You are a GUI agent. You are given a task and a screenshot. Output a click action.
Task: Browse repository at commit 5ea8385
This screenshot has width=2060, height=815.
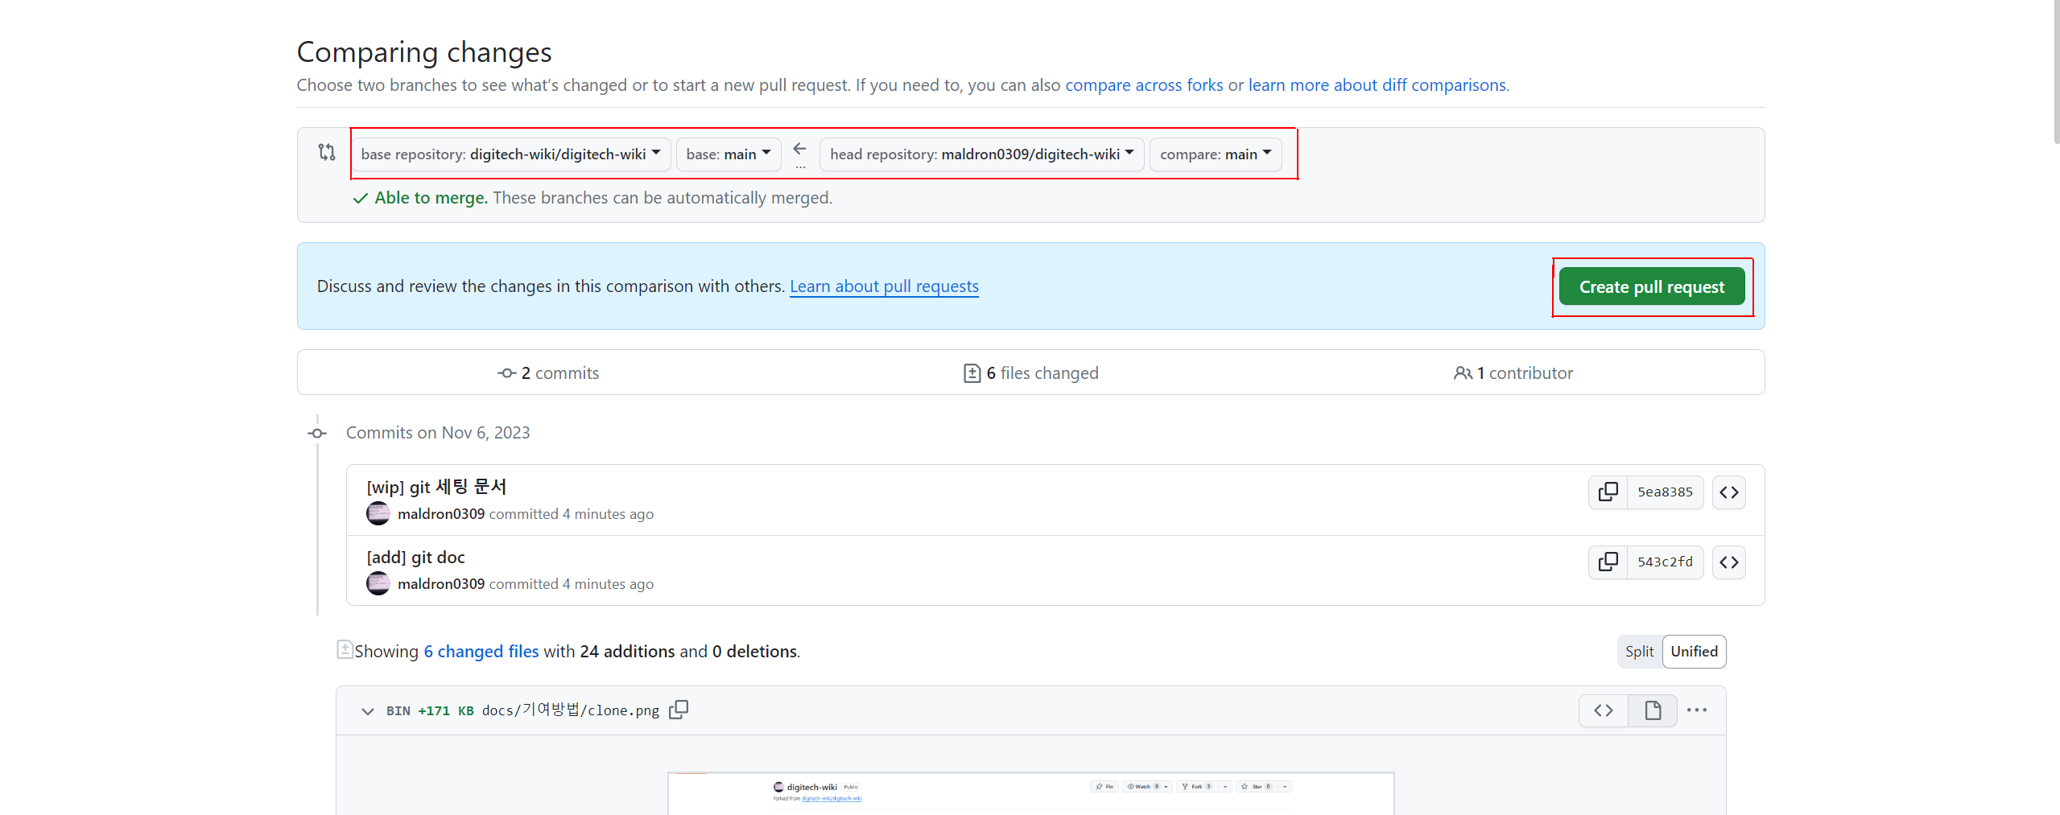click(1728, 492)
